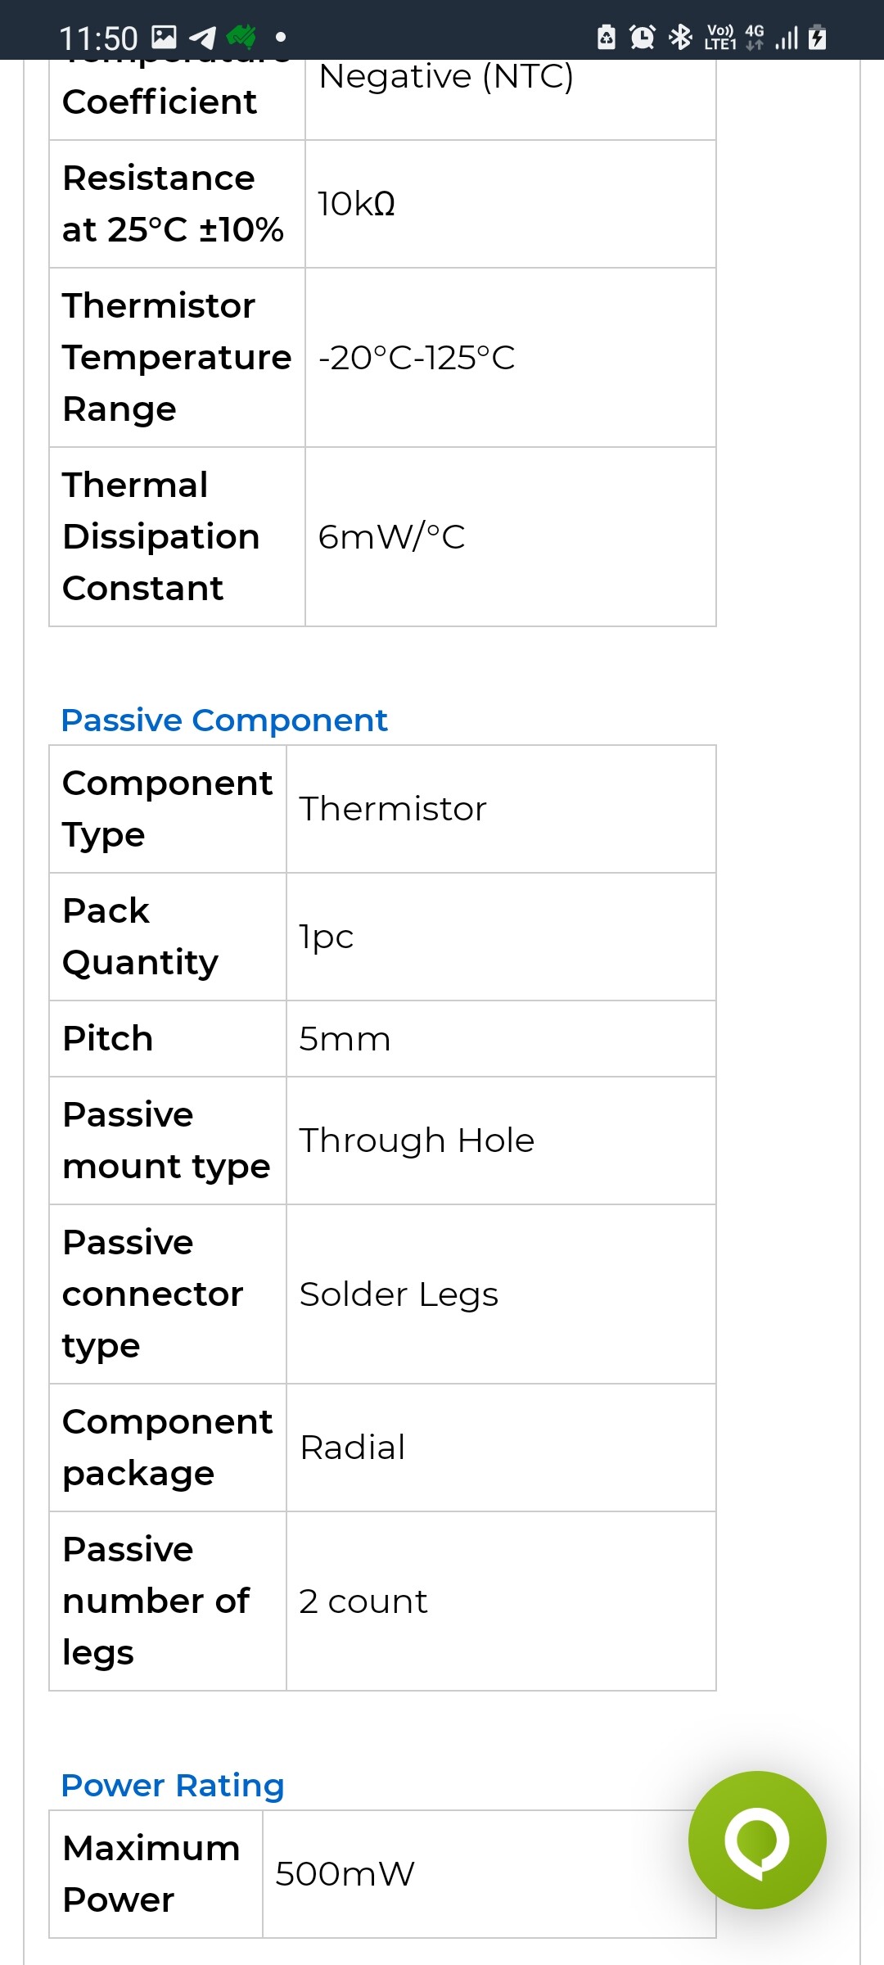Tap the green Australia map notification icon
This screenshot has width=884, height=1965.
click(x=241, y=37)
